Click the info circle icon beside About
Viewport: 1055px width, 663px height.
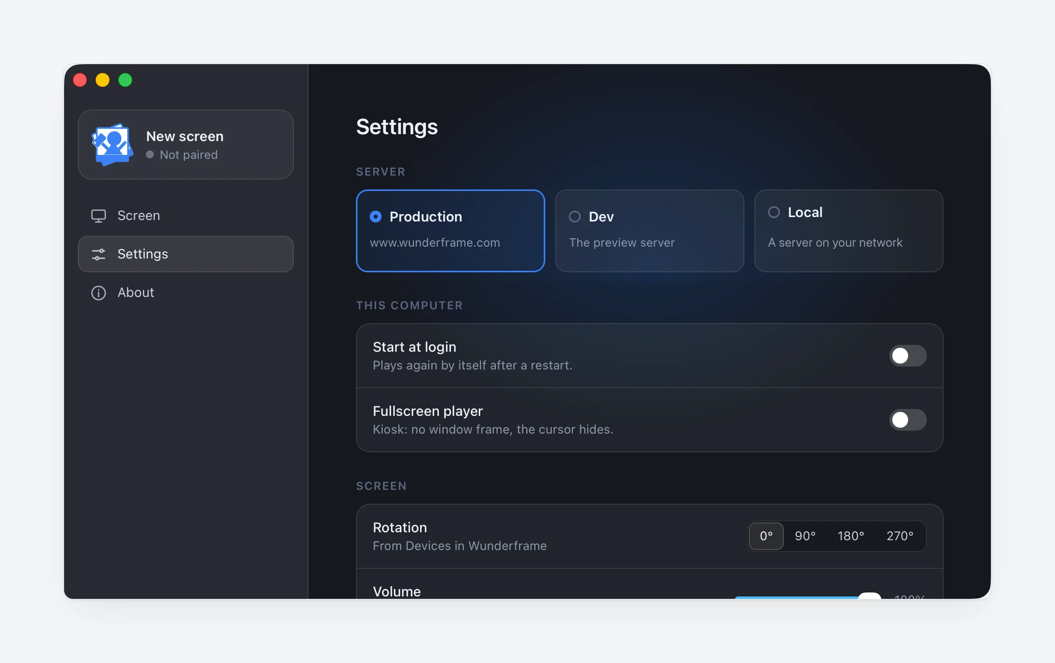point(99,293)
